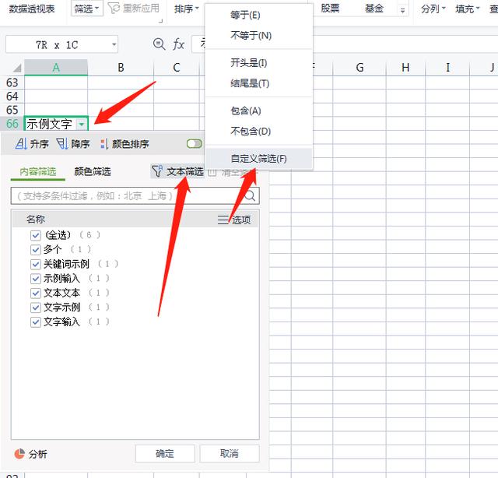Select column B header
The height and width of the screenshot is (478, 498).
tap(121, 68)
